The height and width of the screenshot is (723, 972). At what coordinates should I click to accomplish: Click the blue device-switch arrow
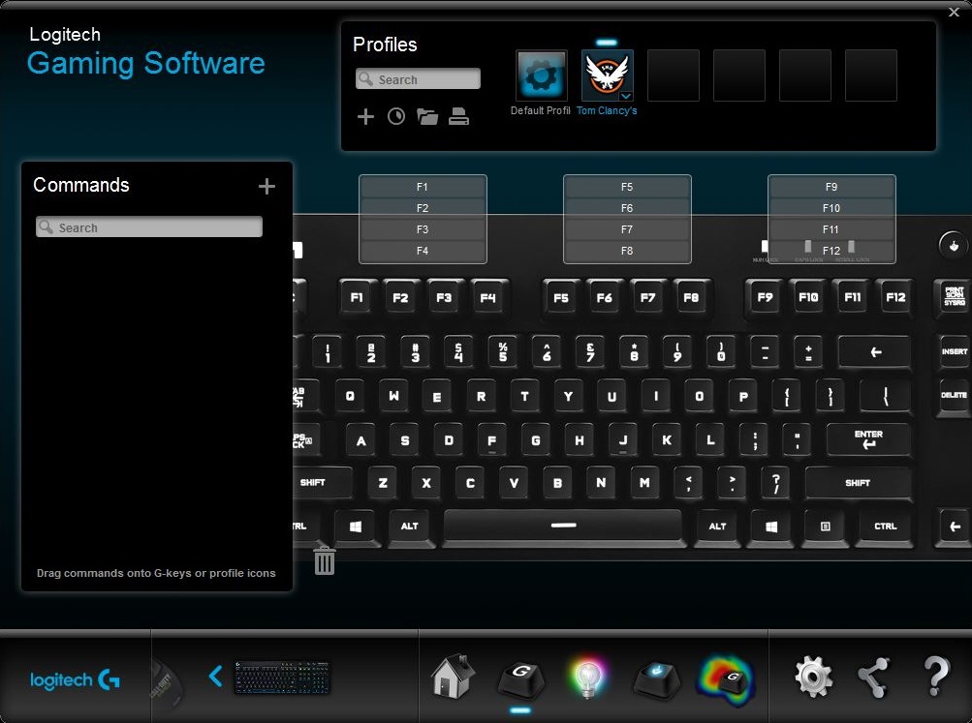216,676
